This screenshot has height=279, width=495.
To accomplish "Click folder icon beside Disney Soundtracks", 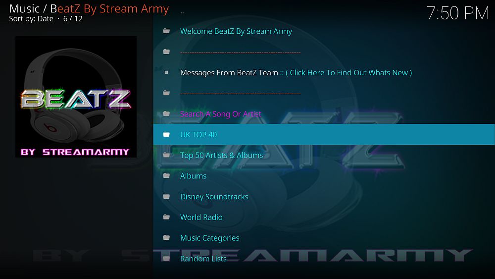I will click(166, 197).
